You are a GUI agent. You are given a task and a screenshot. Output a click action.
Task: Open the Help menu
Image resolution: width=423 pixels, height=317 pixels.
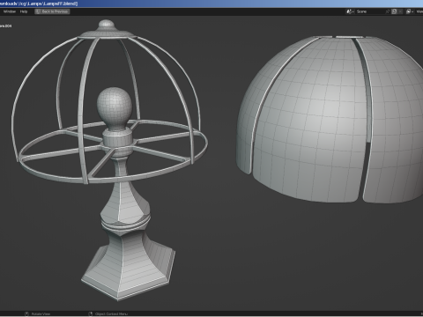24,11
